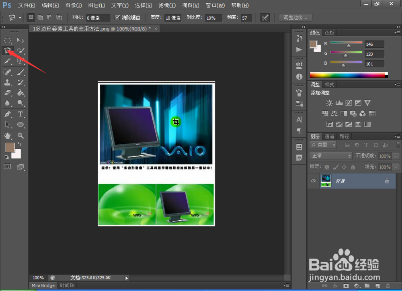Toggle tablet pressure for pen width

click(265, 18)
